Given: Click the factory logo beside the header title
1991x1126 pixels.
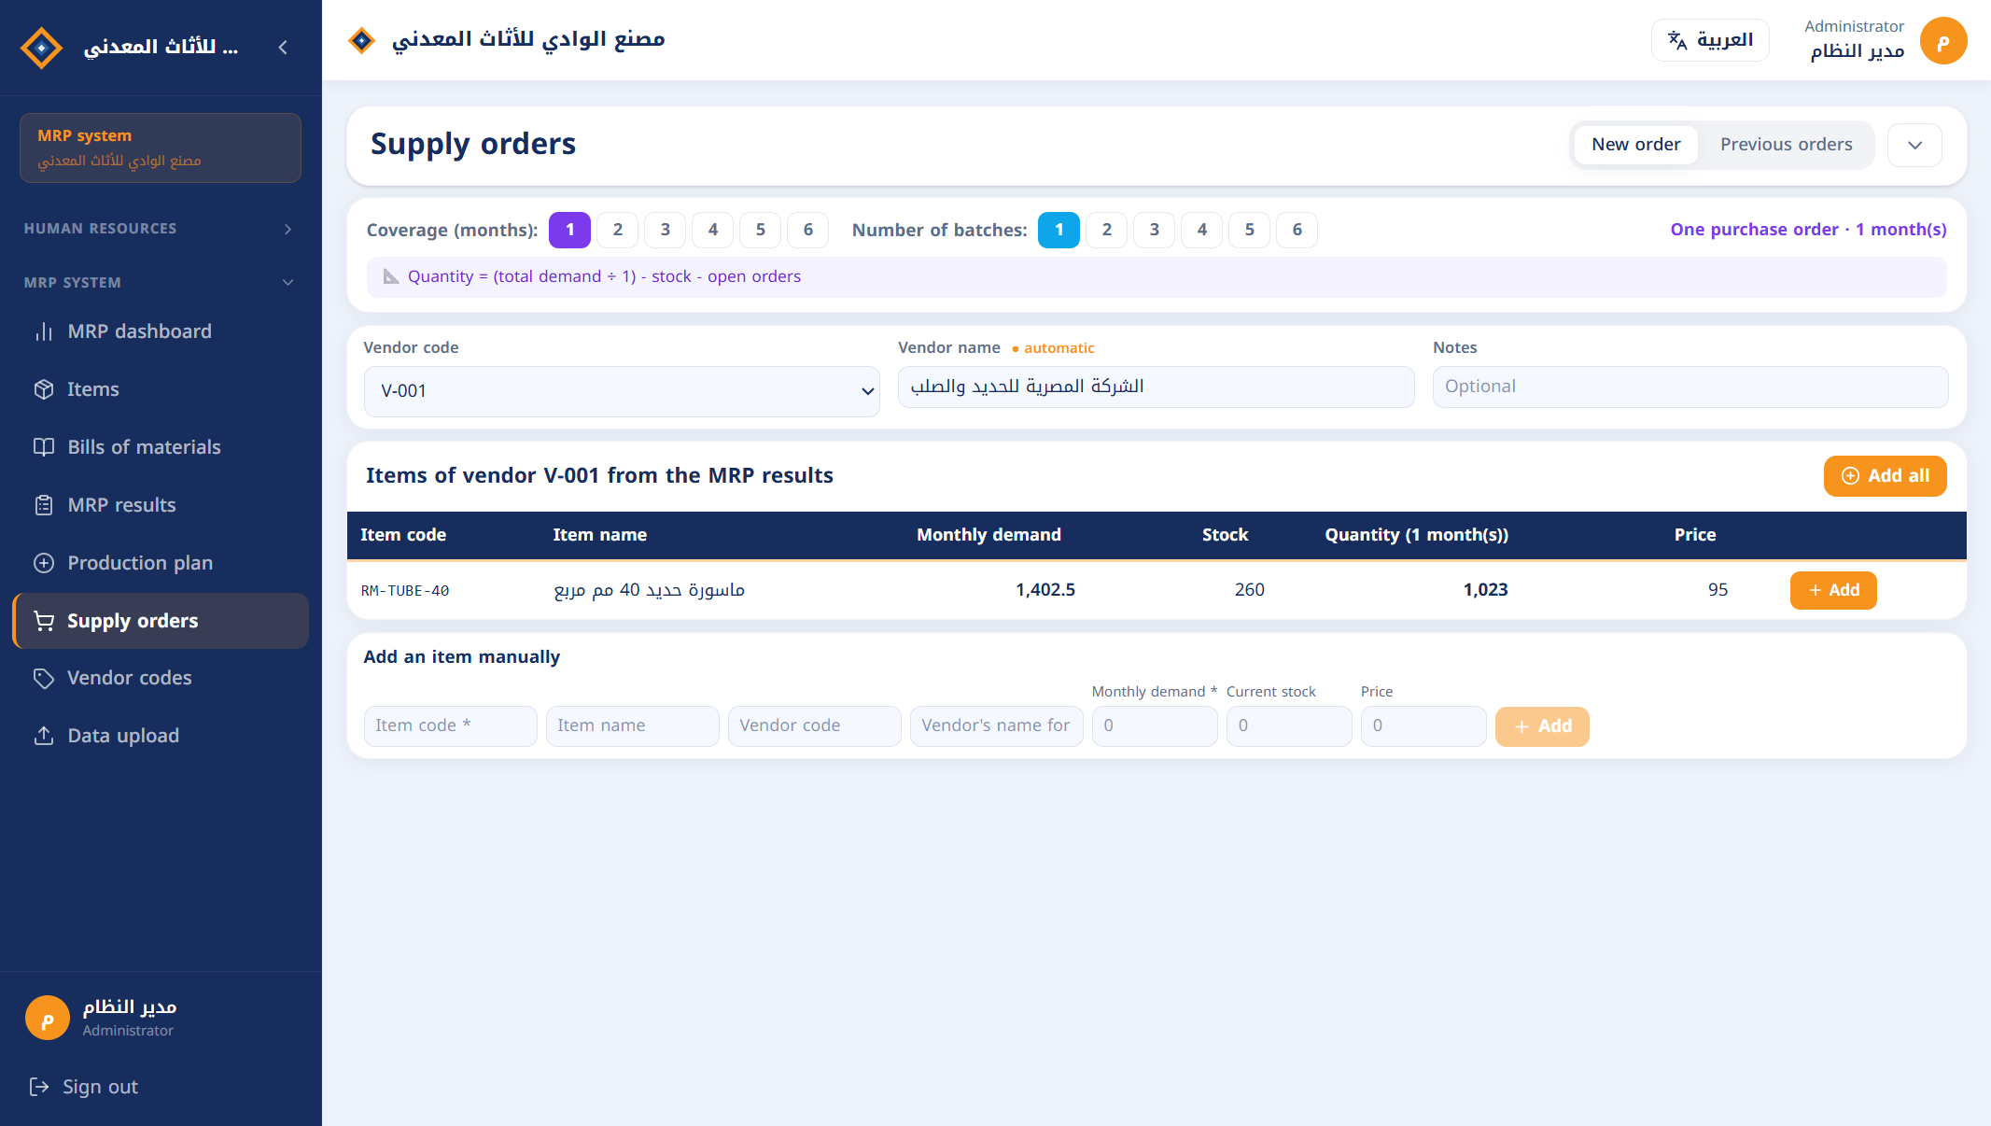Looking at the screenshot, I should (x=361, y=40).
